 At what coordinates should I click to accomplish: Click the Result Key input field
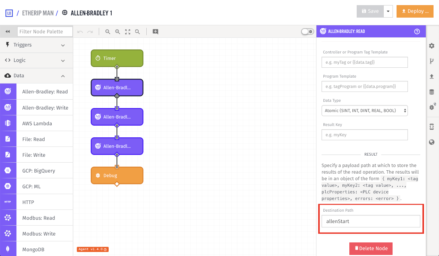(365, 135)
